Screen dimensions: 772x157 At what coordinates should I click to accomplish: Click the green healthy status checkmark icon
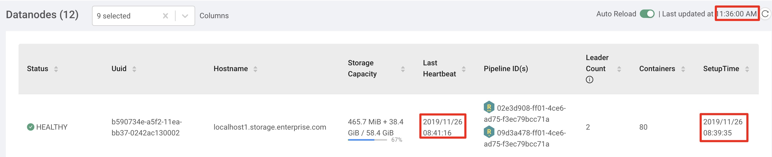tap(31, 127)
